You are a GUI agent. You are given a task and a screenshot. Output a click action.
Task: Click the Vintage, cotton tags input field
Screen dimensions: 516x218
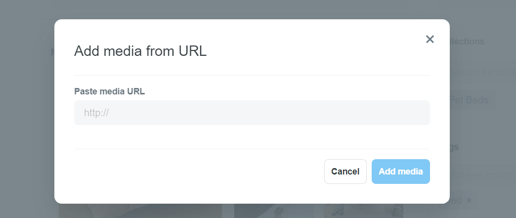point(483,175)
